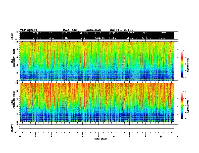The width and height of the screenshot is (199, 153).
Task: Click time axis tick label "3"
Action: tap(67, 136)
